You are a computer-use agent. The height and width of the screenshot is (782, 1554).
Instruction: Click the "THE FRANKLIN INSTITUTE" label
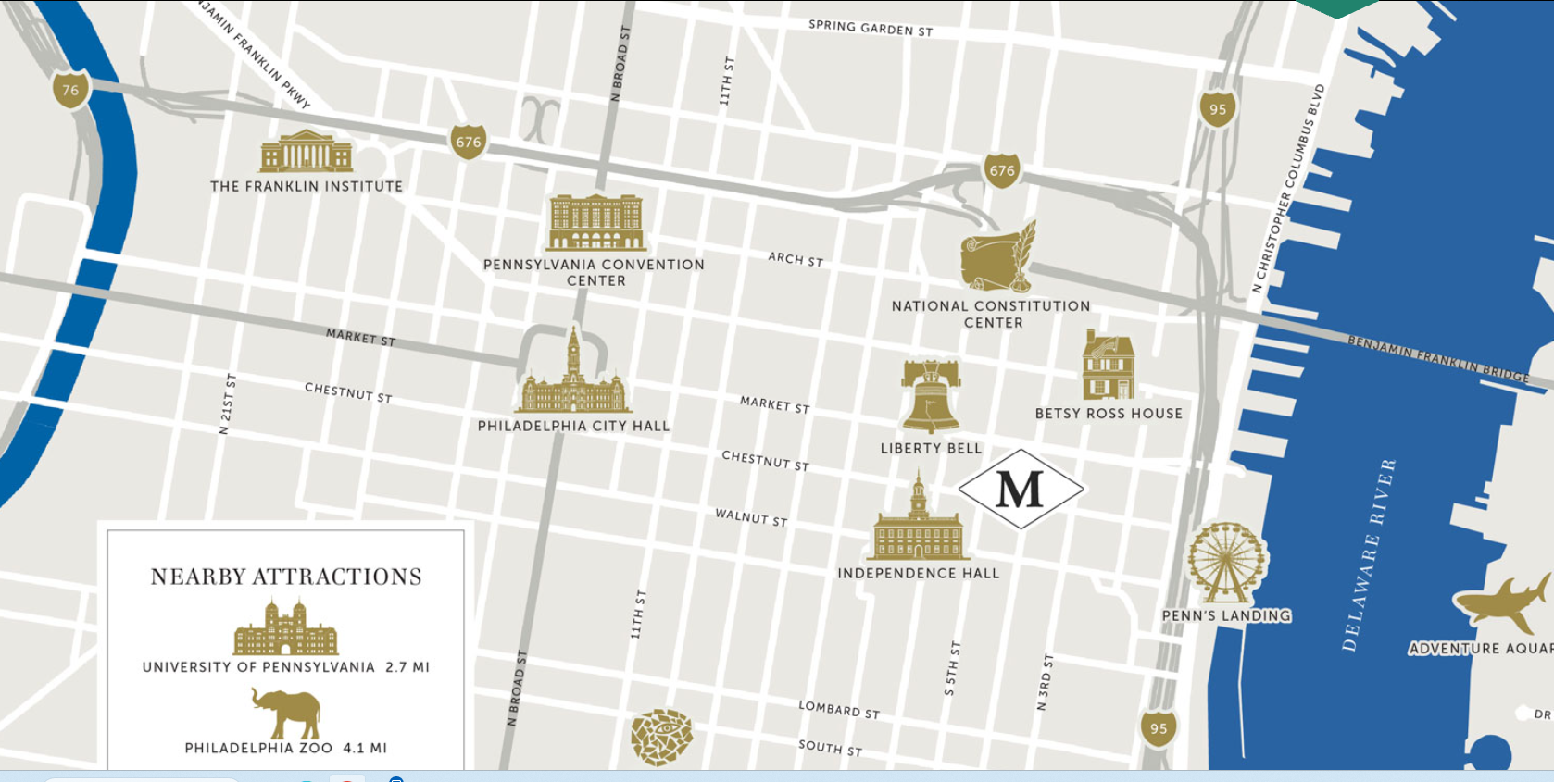[307, 186]
